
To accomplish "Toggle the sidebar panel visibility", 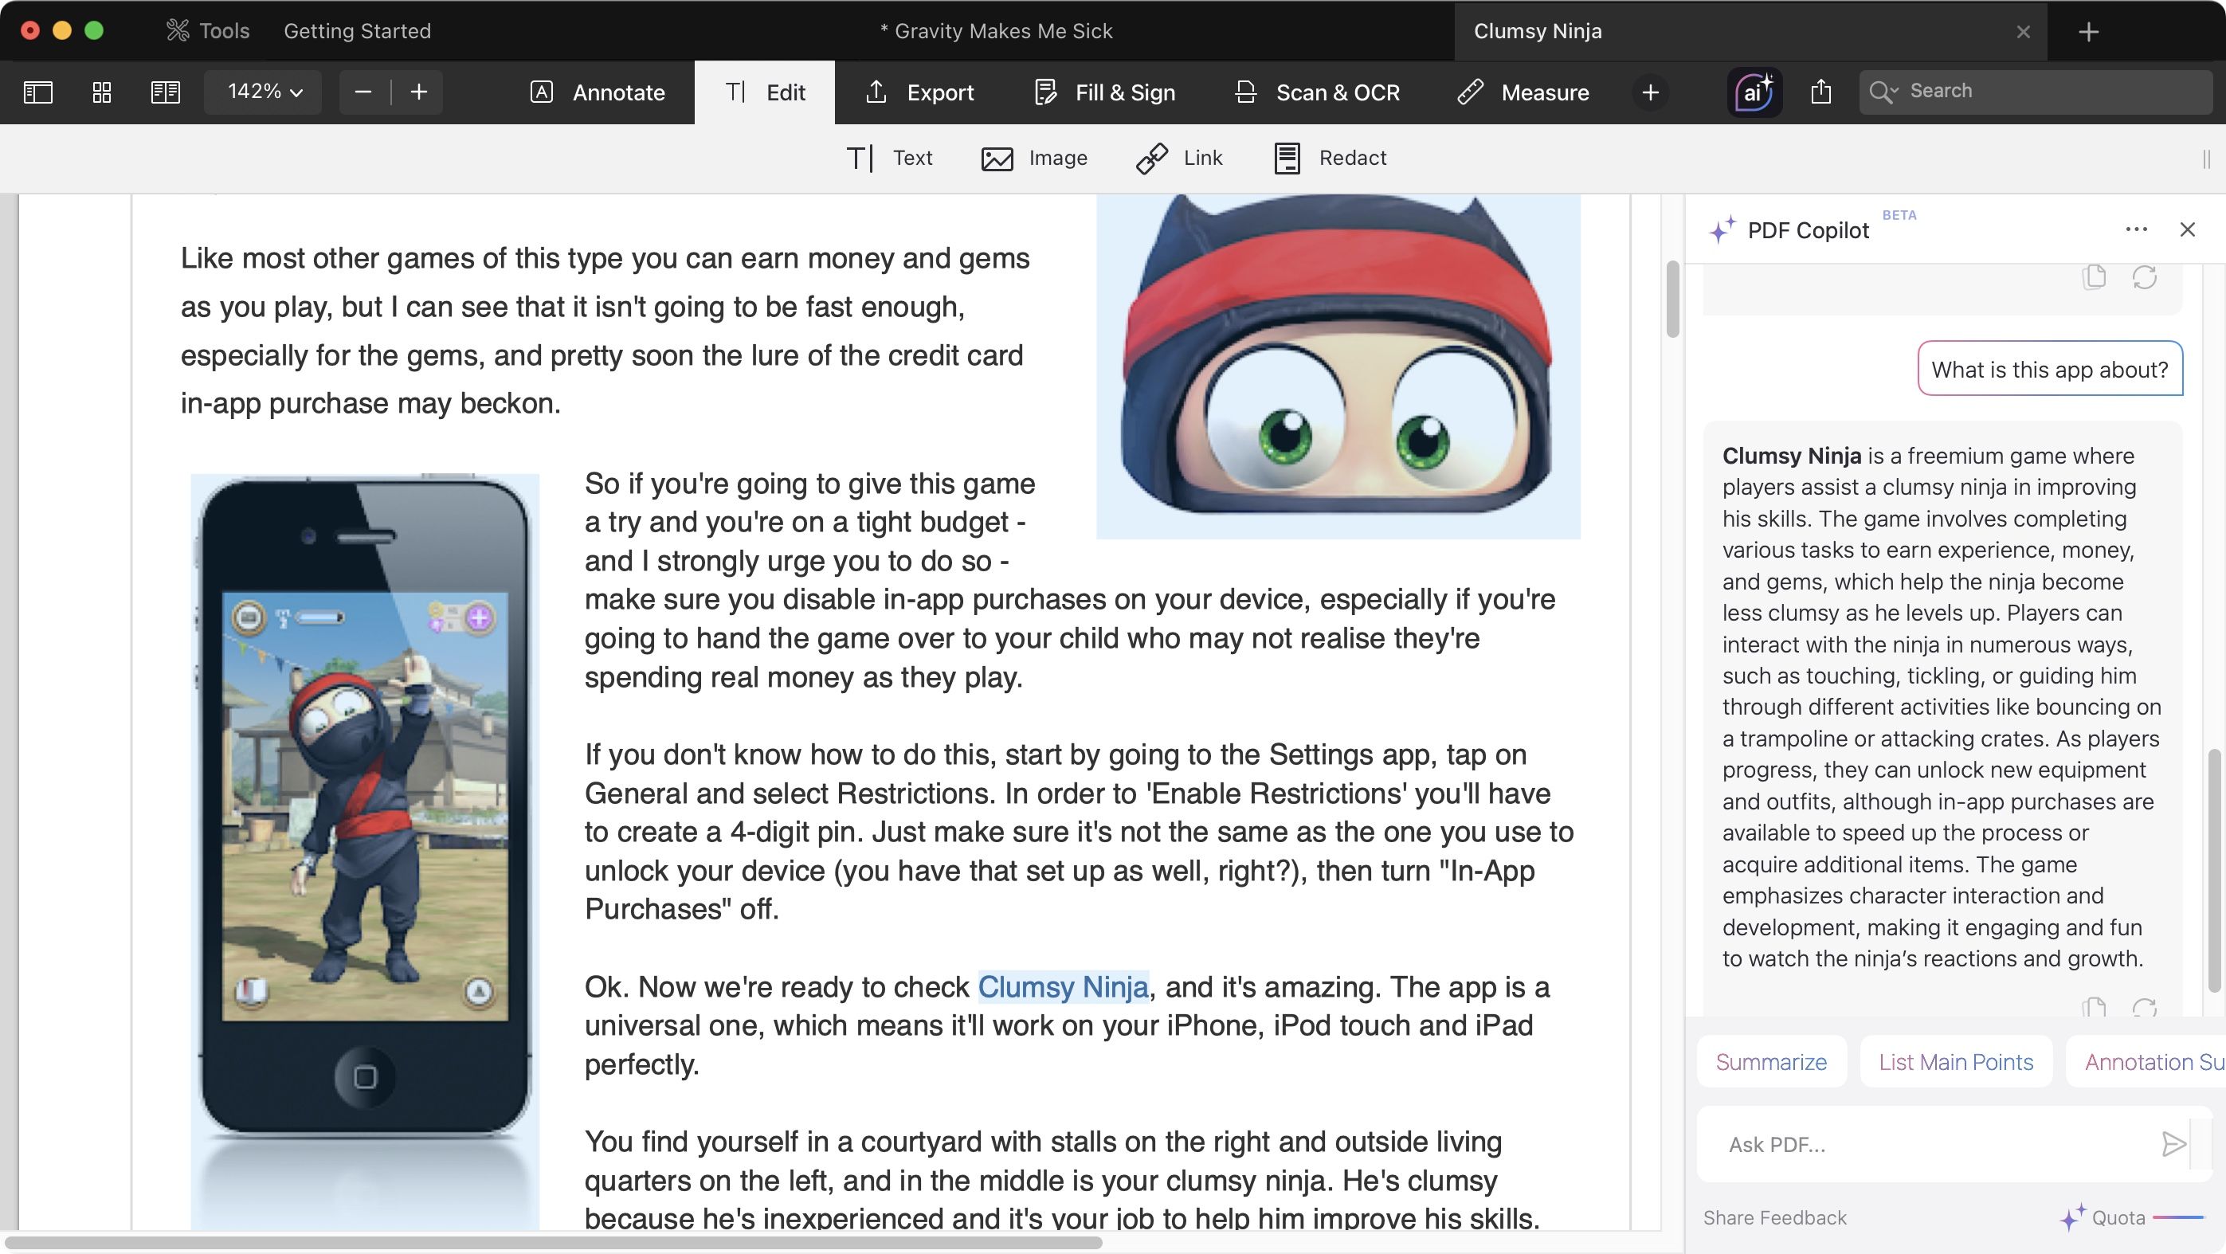I will tap(37, 92).
